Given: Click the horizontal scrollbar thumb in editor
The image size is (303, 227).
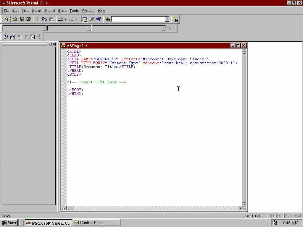Looking at the screenshot, I should click(70, 208).
